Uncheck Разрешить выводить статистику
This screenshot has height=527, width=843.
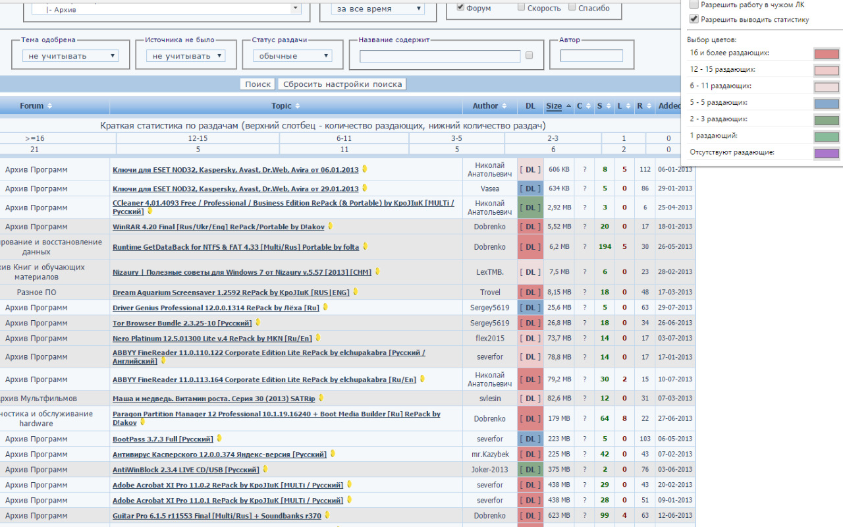tap(693, 20)
